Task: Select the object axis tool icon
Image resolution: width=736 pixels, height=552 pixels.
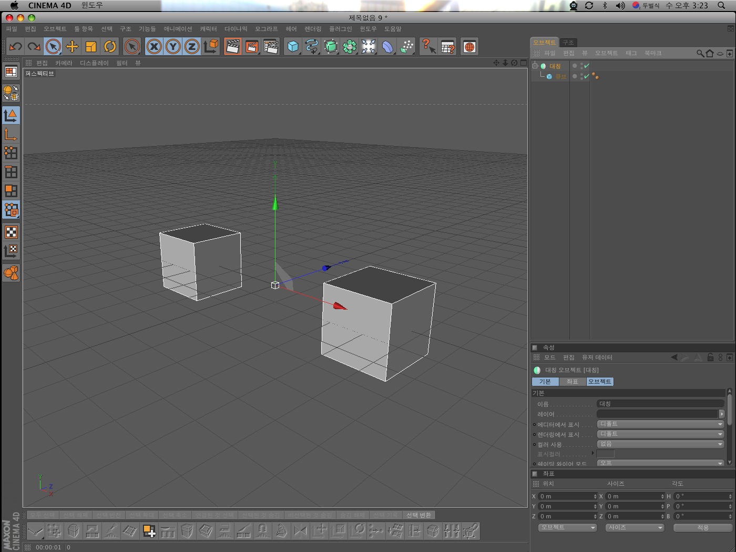Action: [x=11, y=134]
